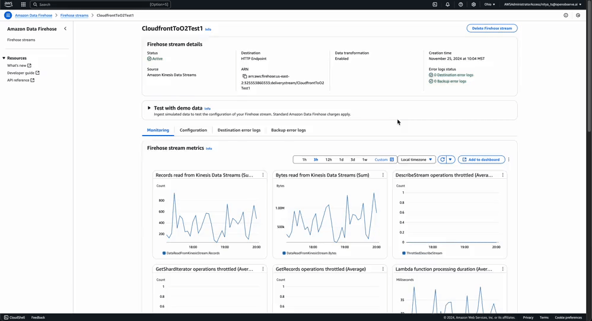Open options for Lambda processing duration chart
592x321 pixels.
point(502,269)
